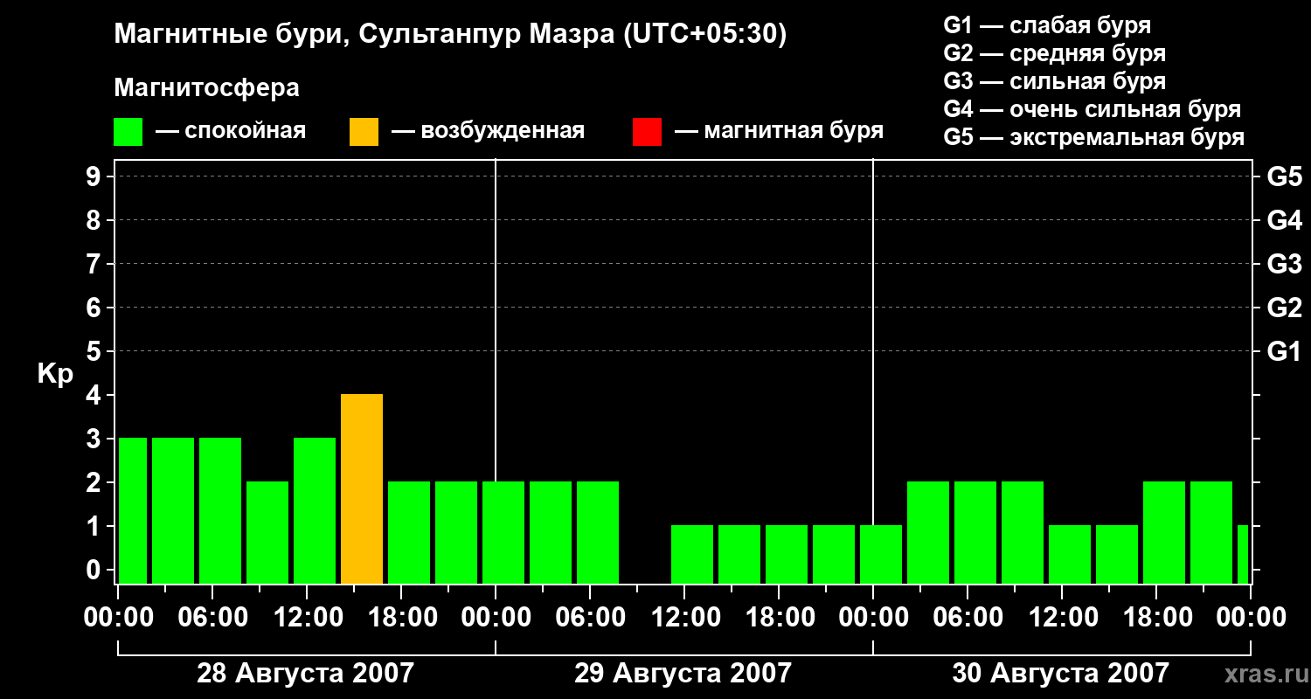
Task: Click the G2 — средняя буря legend text
Action: point(1055,53)
